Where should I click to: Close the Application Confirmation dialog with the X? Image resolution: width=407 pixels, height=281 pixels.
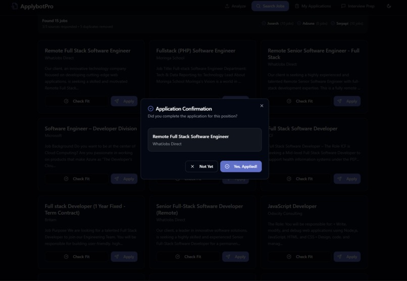pyautogui.click(x=262, y=106)
